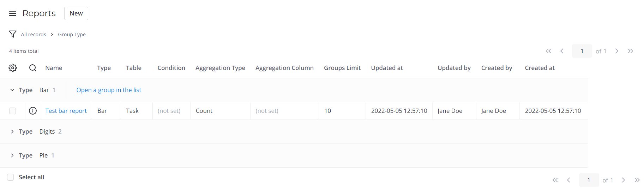Open the Test bar report link

pyautogui.click(x=66, y=111)
